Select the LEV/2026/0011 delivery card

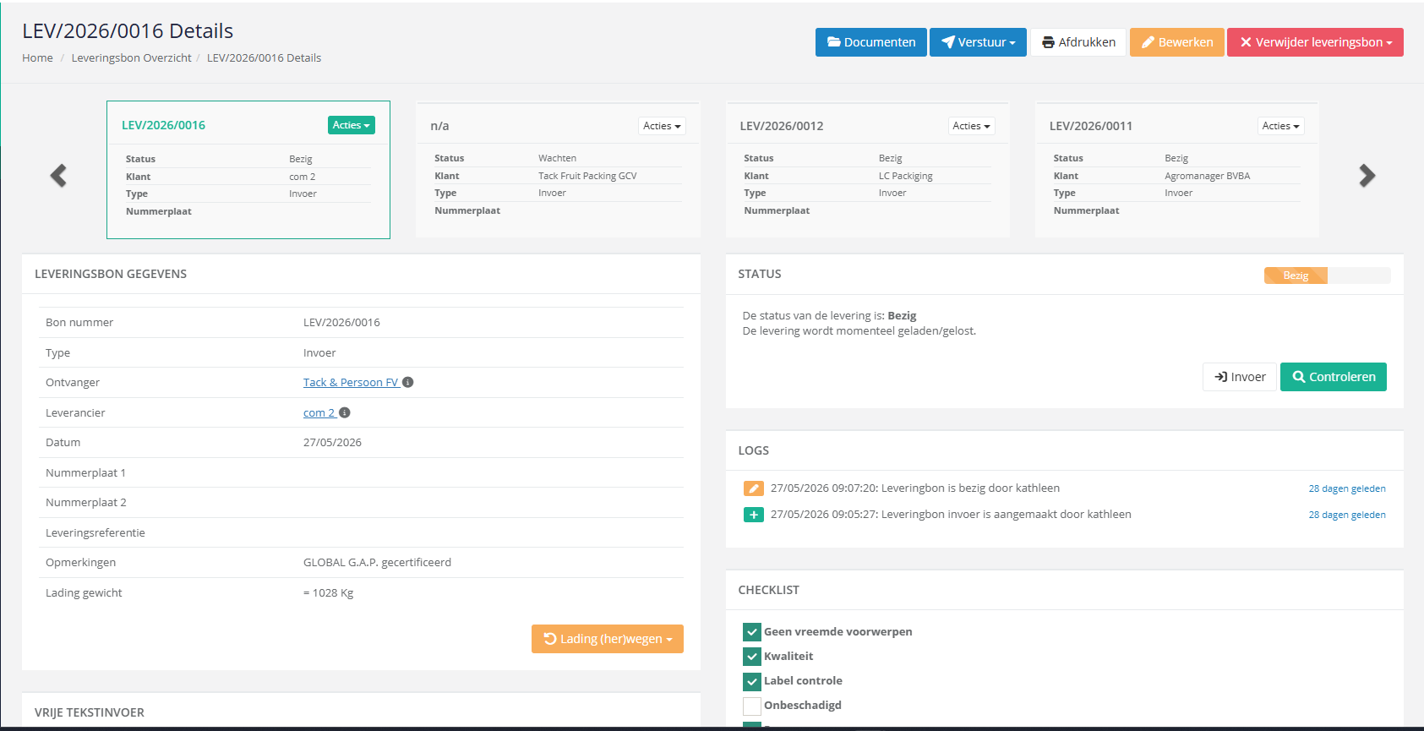1177,171
